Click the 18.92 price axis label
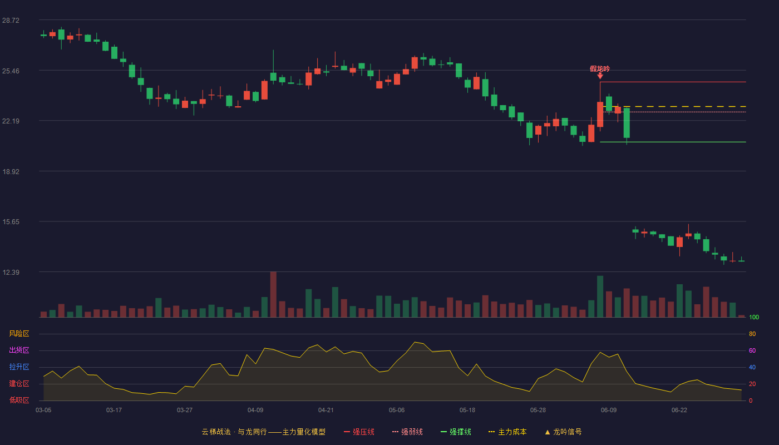Screen dimensions: 779x445 coord(11,171)
